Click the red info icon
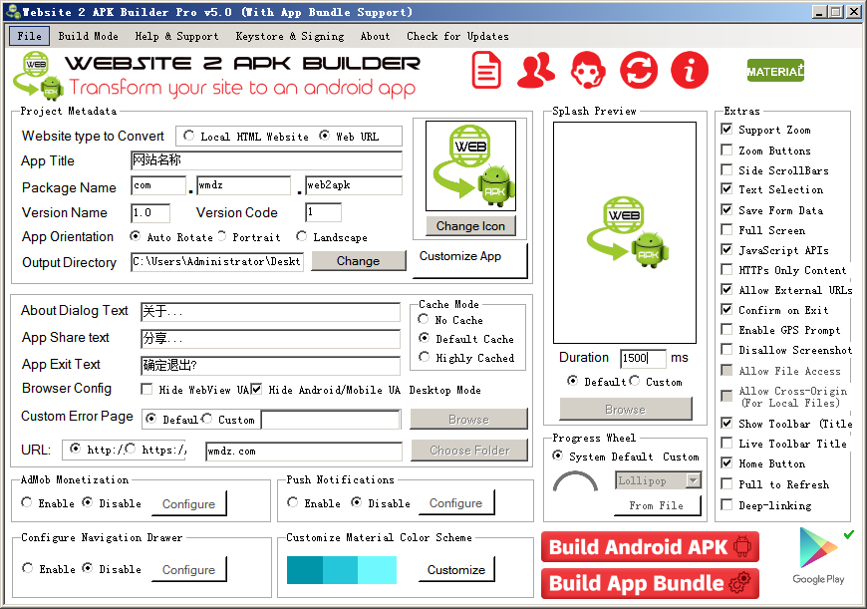Image resolution: width=867 pixels, height=609 pixels. [690, 70]
